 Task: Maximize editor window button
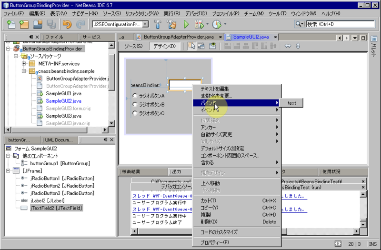pos(363,38)
